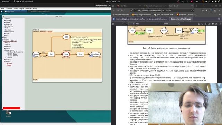Go to next PDF page
The image size is (222, 125).
126,24
